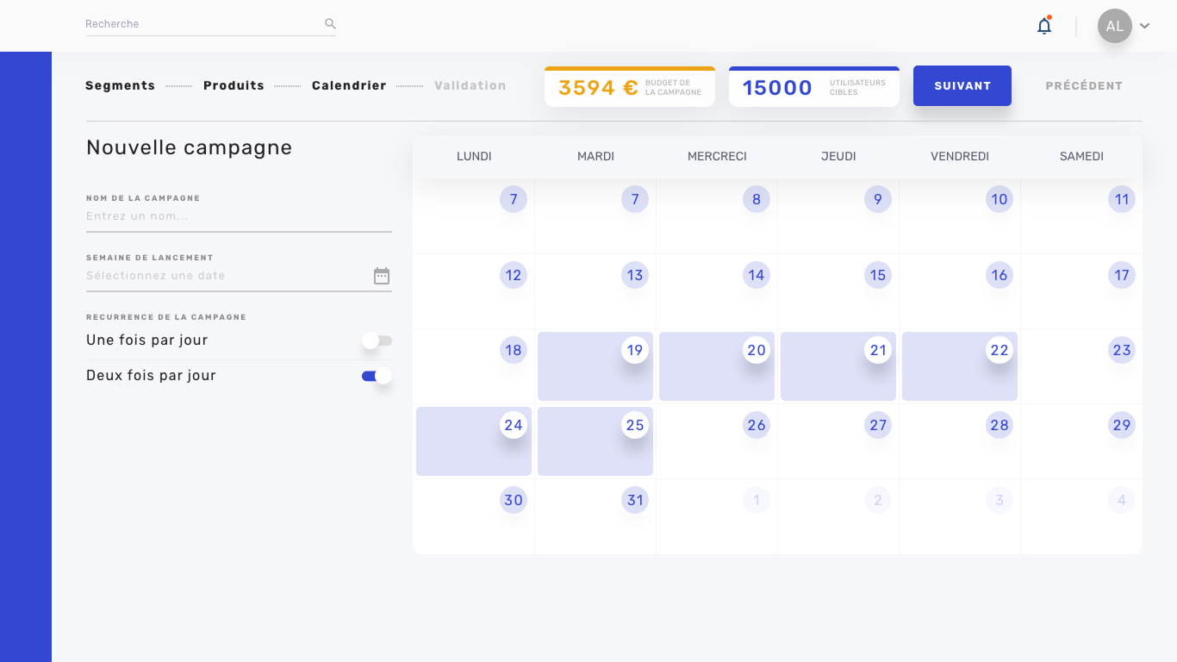Switch to the Produits step
This screenshot has width=1177, height=662.
234,85
